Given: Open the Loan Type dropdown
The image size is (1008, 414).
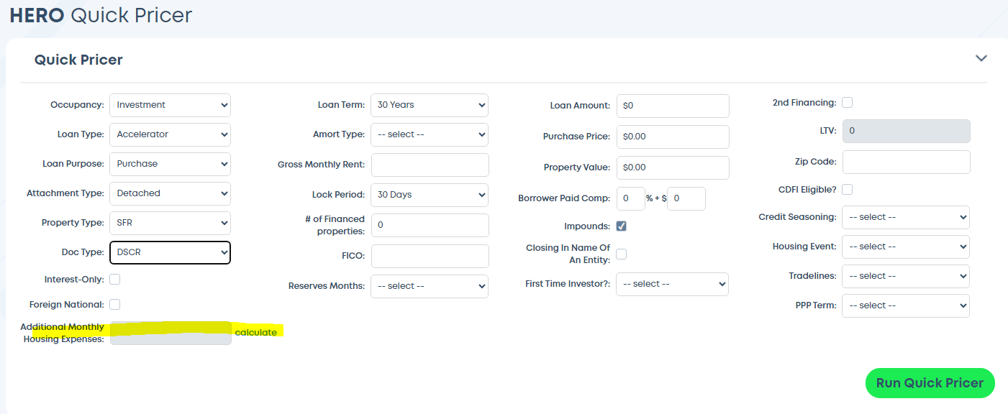Looking at the screenshot, I should [170, 134].
